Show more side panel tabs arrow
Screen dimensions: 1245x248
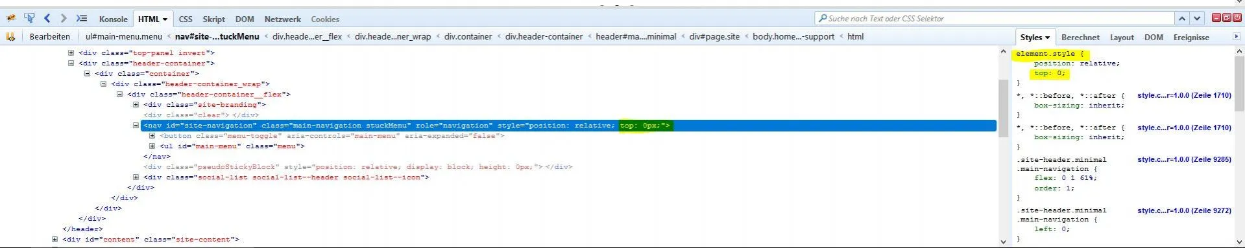click(1236, 37)
